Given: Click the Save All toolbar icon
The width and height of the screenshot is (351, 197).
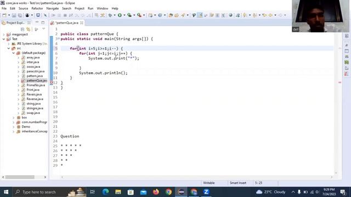Looking at the screenshot, I should point(20,15).
